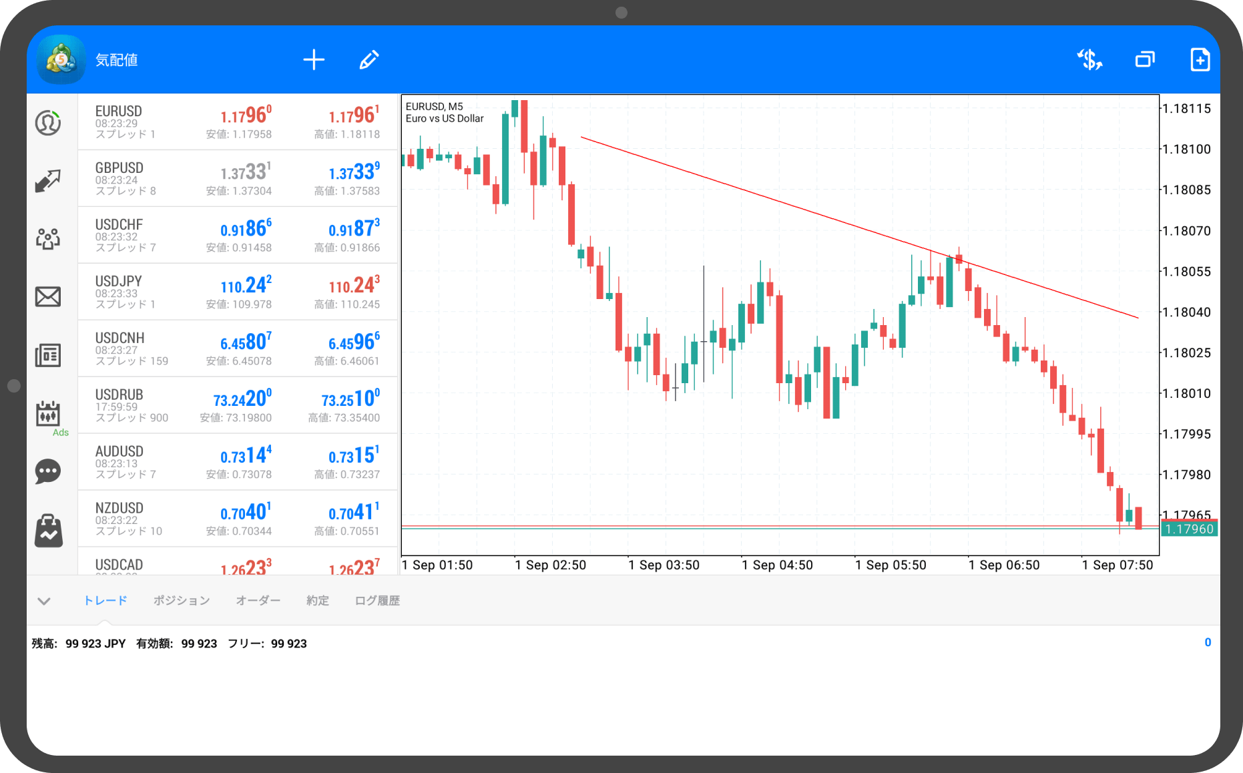Open new order dollar icon

click(x=1089, y=60)
